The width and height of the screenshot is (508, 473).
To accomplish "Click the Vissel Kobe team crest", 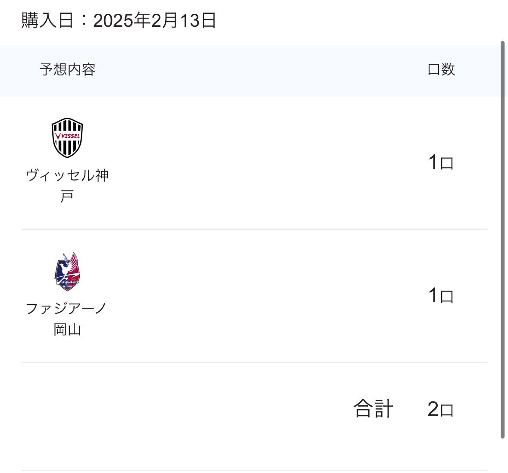I will click(67, 138).
